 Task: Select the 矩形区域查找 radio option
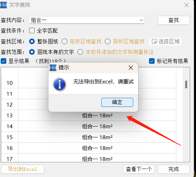click(65, 41)
